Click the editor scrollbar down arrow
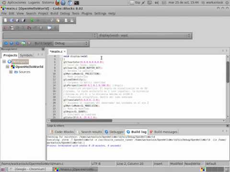Viewport: 230px width, 172px height. pyautogui.click(x=228, y=117)
